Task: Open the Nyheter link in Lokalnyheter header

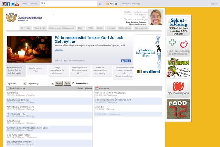Action: coord(88,89)
